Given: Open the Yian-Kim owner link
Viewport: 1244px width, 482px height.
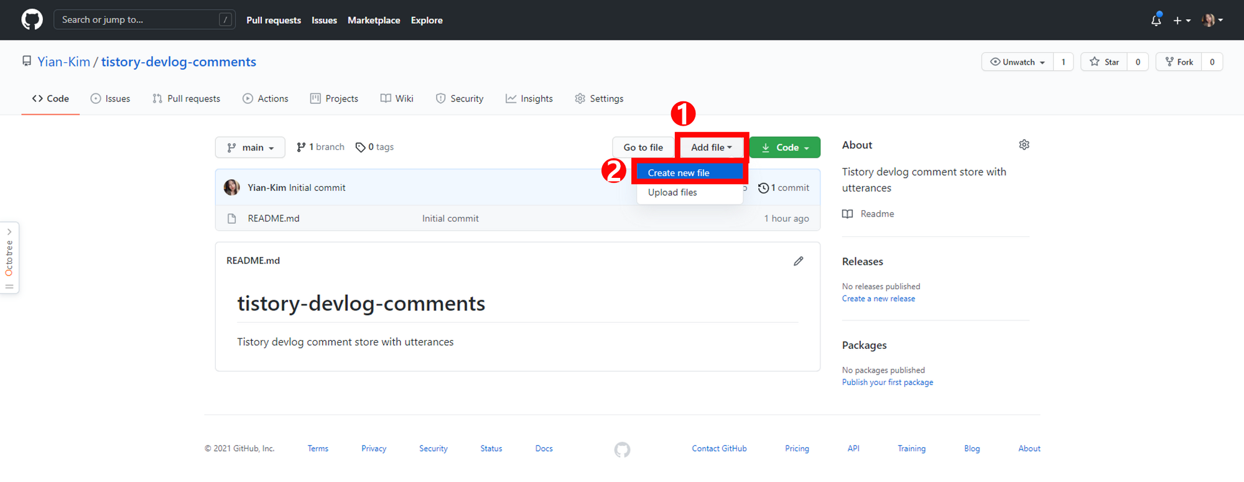Looking at the screenshot, I should (64, 62).
